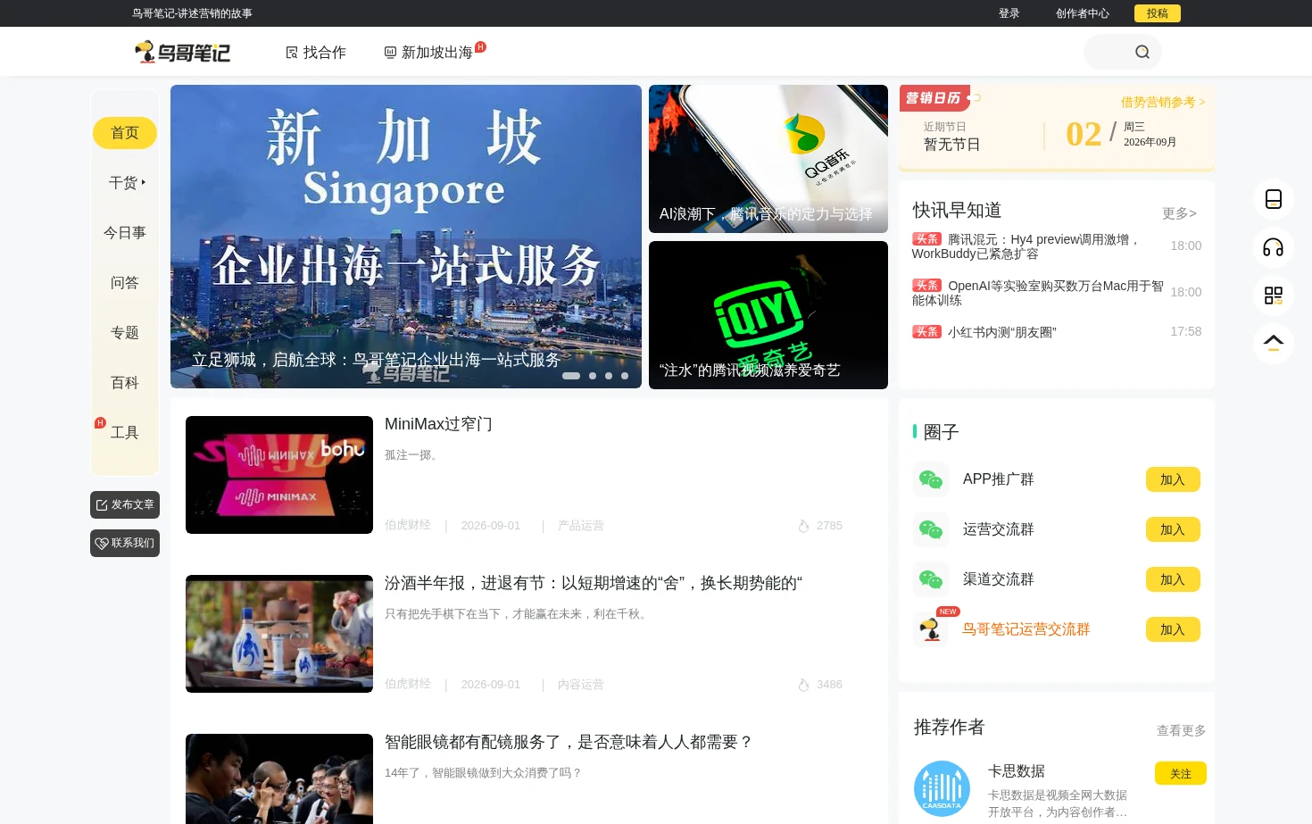Open 工具 in sidebar

pos(125,433)
